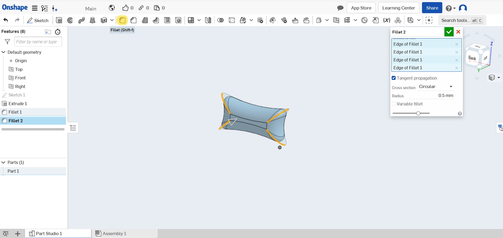Viewport: 503px width, 238px height.
Task: Collapse the Parts (1) list
Action: point(3,162)
